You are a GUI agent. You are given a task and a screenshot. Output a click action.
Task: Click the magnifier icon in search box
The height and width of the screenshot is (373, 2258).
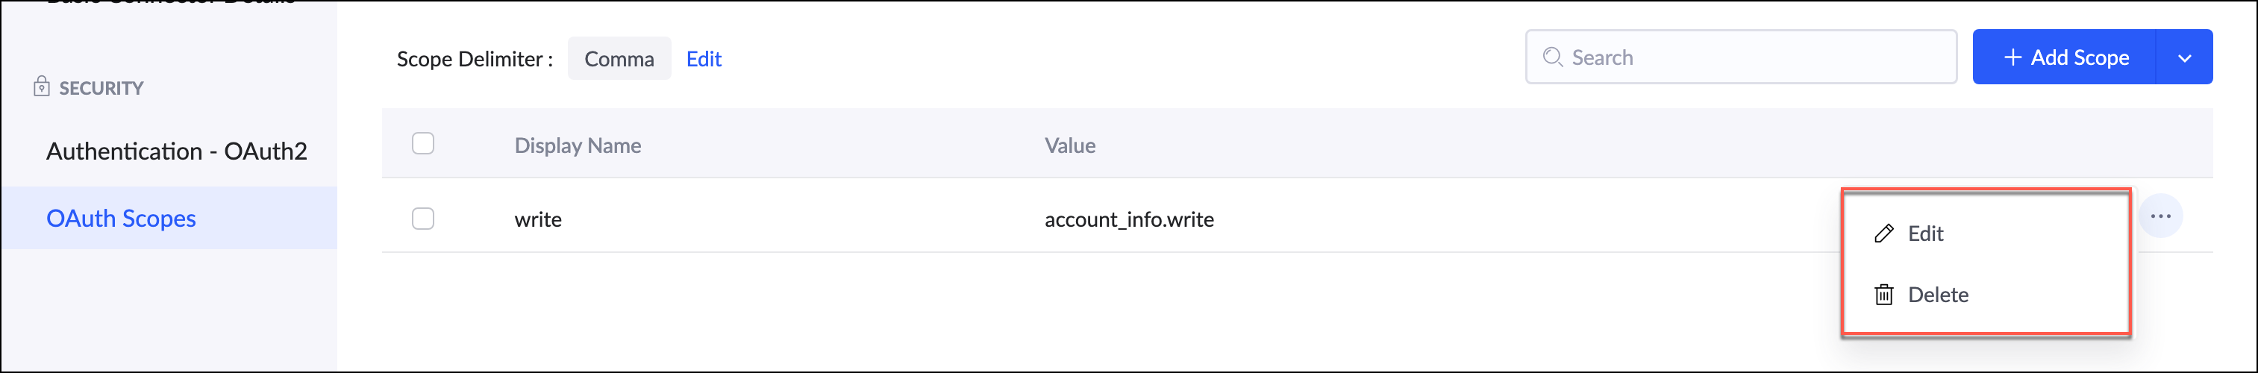click(1551, 57)
